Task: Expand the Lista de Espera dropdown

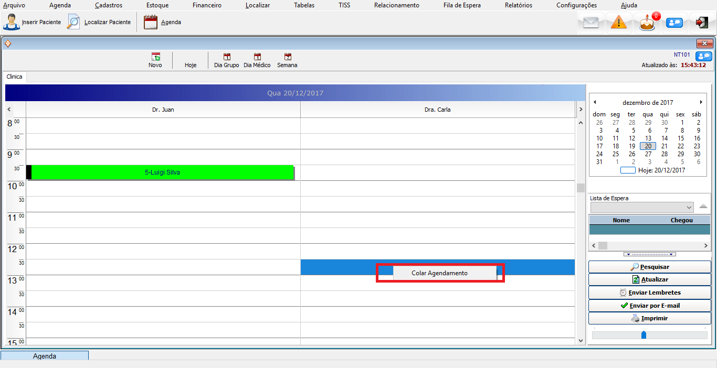Action: [689, 207]
